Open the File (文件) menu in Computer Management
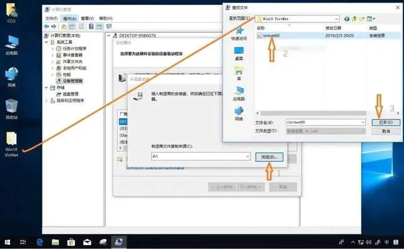The width and height of the screenshot is (404, 249). coord(51,18)
